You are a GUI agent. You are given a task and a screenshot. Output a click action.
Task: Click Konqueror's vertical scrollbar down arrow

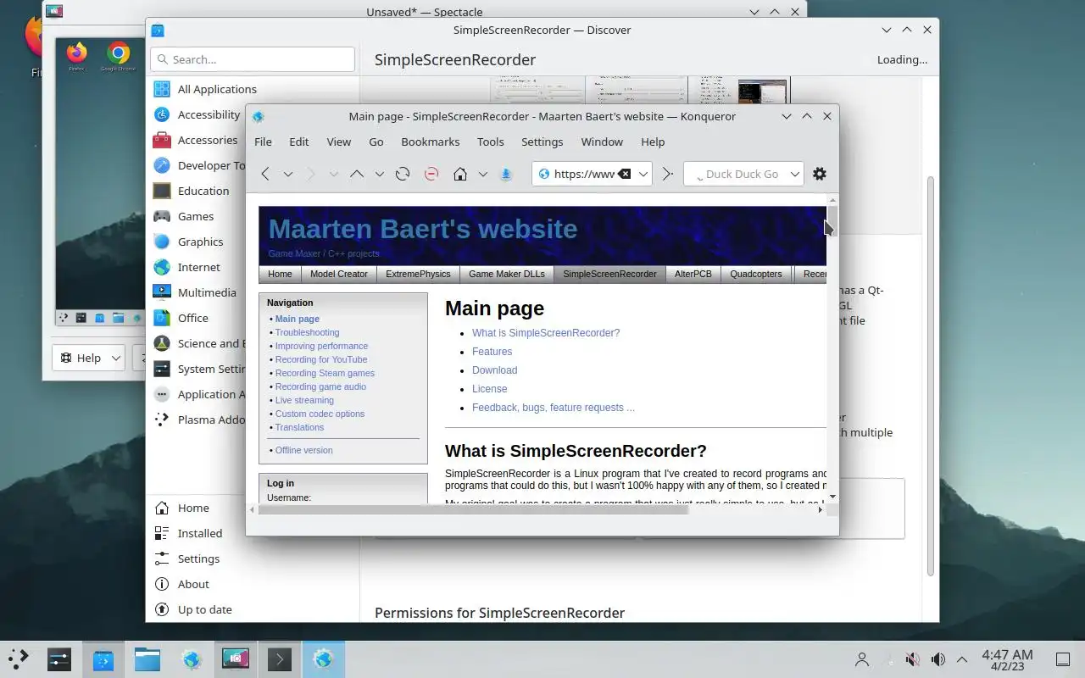(832, 497)
